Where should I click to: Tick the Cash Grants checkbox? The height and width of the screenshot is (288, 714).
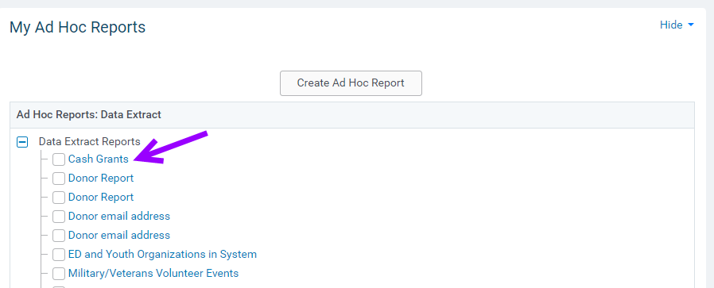click(59, 159)
